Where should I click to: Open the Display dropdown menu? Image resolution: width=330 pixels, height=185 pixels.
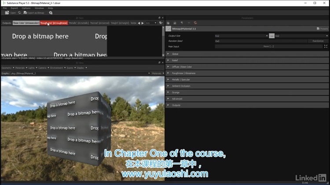tap(82, 68)
